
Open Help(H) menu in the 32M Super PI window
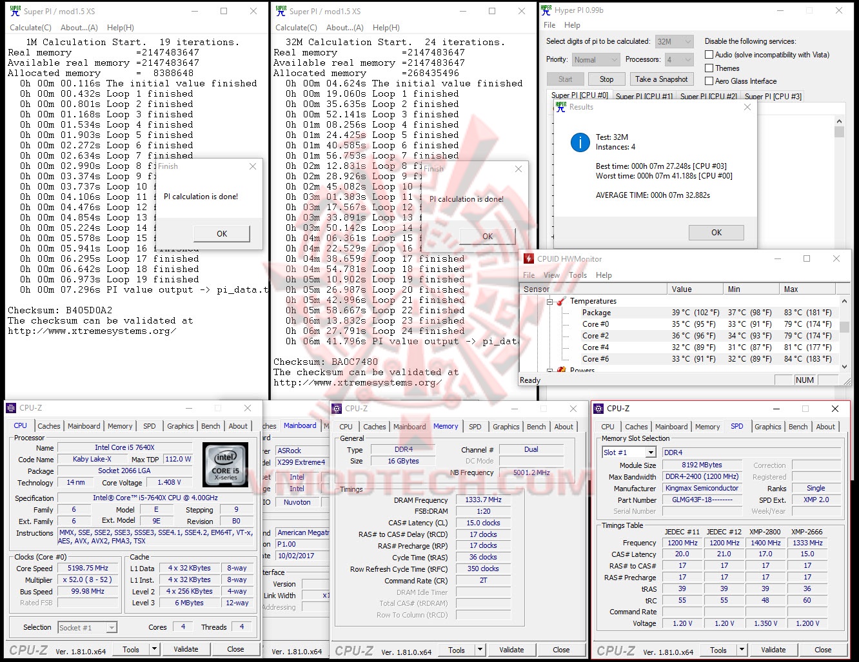pyautogui.click(x=386, y=28)
